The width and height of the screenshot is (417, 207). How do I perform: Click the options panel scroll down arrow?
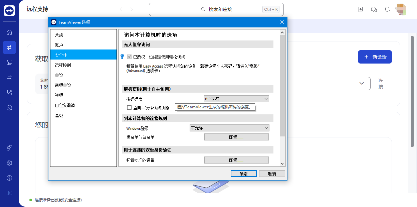[282, 164]
